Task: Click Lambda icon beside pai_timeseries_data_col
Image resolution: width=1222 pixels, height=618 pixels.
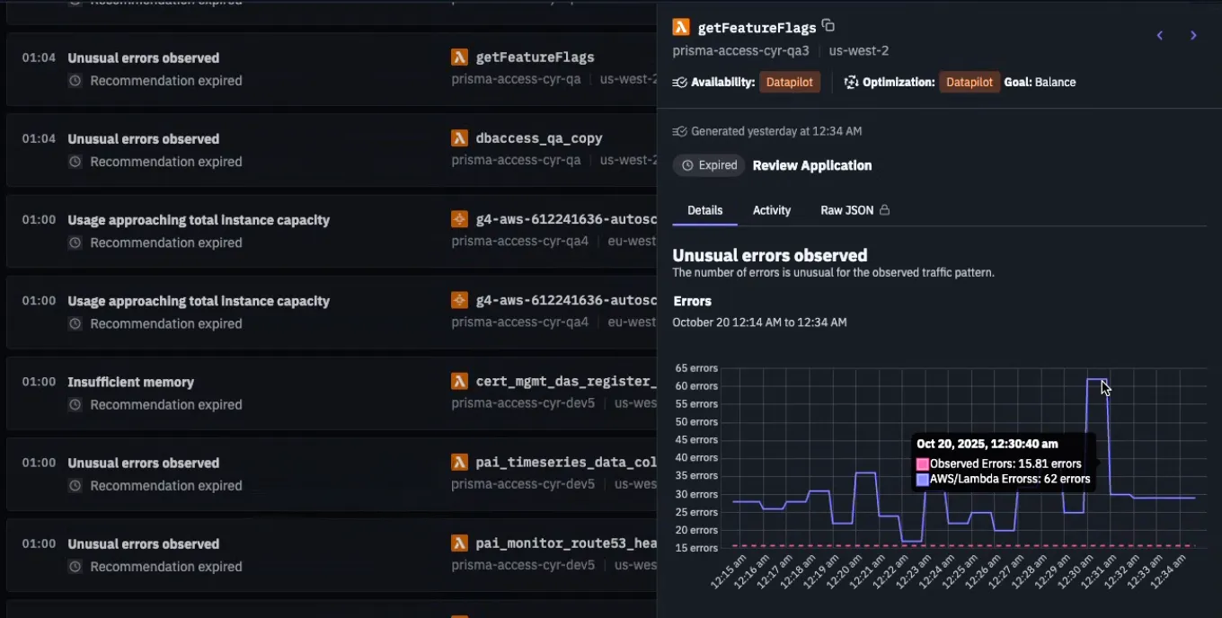Action: (459, 462)
